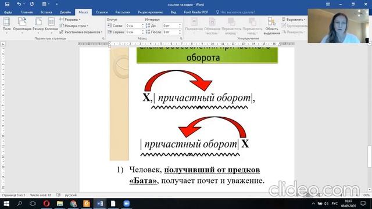The width and height of the screenshot is (372, 209).
Task: Click the touch/mouse mode icon in quick access toolbar
Action: tap(44, 4)
